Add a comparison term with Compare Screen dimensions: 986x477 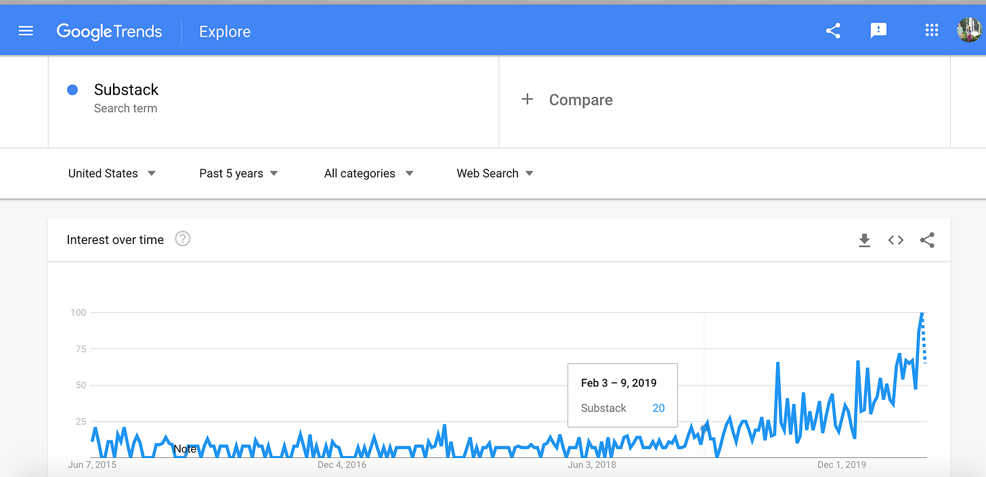[x=580, y=100]
